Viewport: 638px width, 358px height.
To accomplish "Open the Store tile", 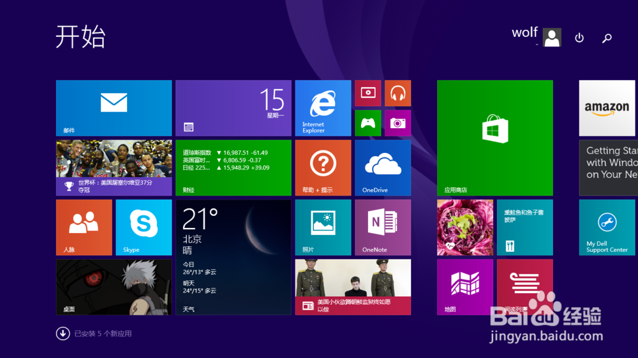I will tap(495, 138).
